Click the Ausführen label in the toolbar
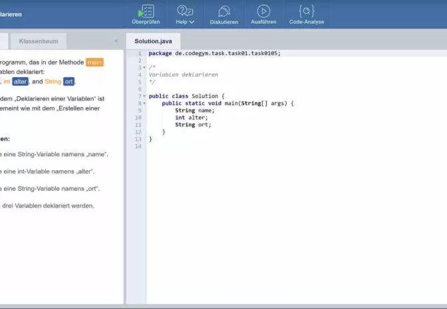The width and height of the screenshot is (447, 309). point(263,22)
